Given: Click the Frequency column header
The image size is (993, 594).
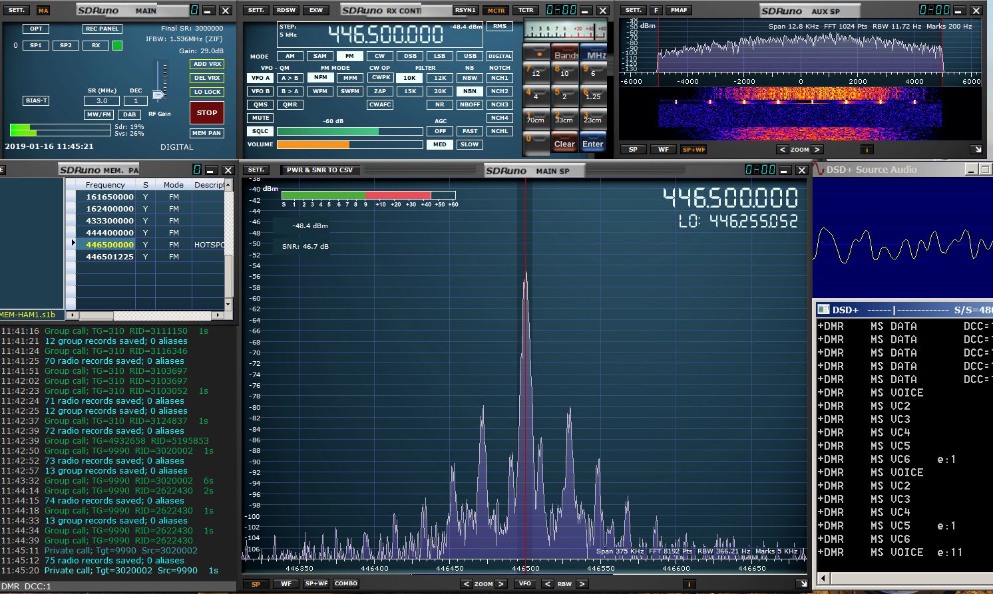Looking at the screenshot, I should click(x=106, y=184).
